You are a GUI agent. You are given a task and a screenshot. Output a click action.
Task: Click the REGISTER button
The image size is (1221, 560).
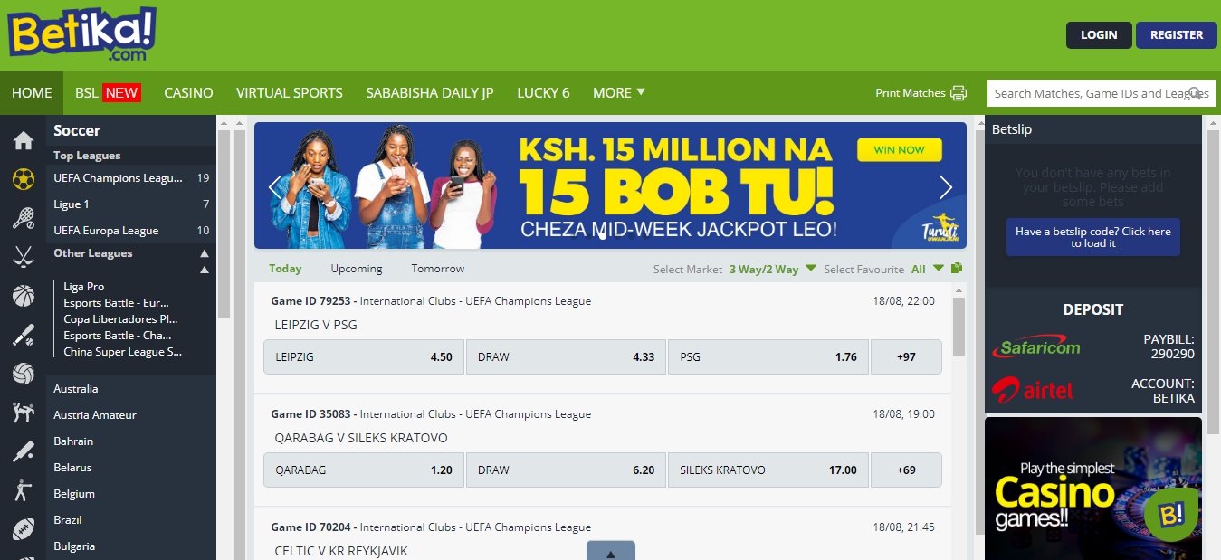1177,35
